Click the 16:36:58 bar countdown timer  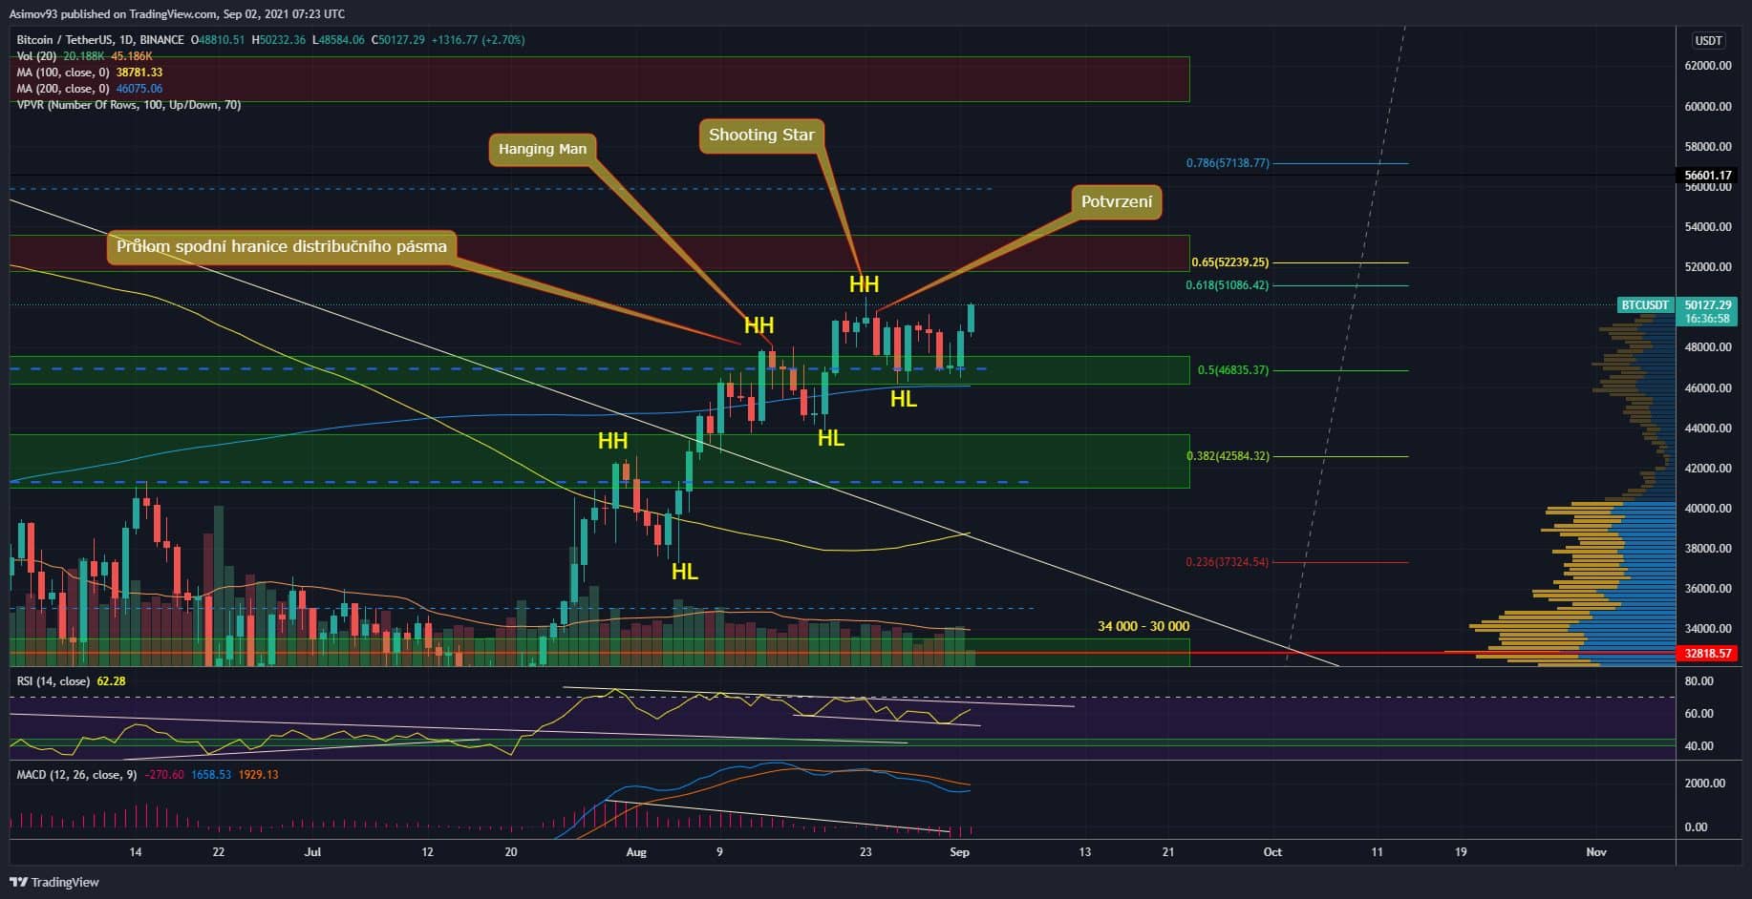[x=1708, y=319]
